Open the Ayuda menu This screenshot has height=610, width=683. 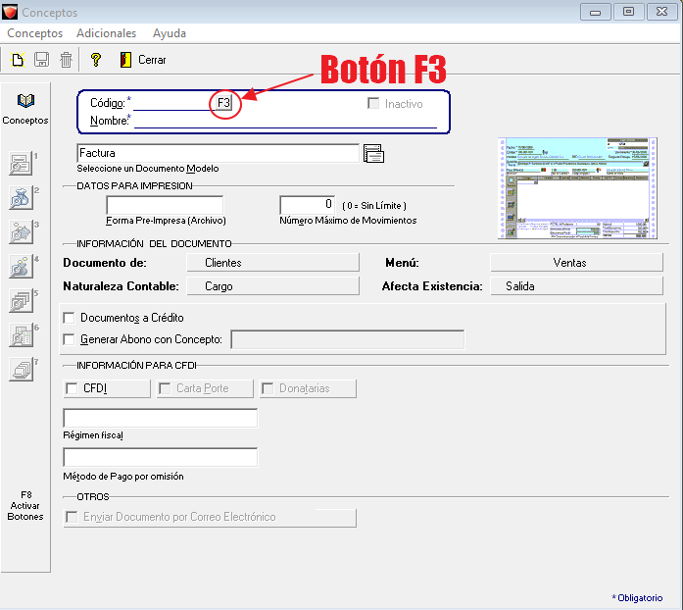169,33
